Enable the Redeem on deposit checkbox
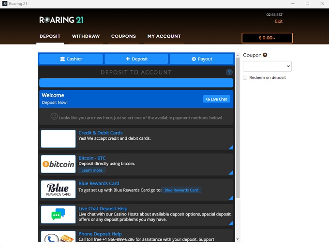329x247 pixels. (x=245, y=78)
